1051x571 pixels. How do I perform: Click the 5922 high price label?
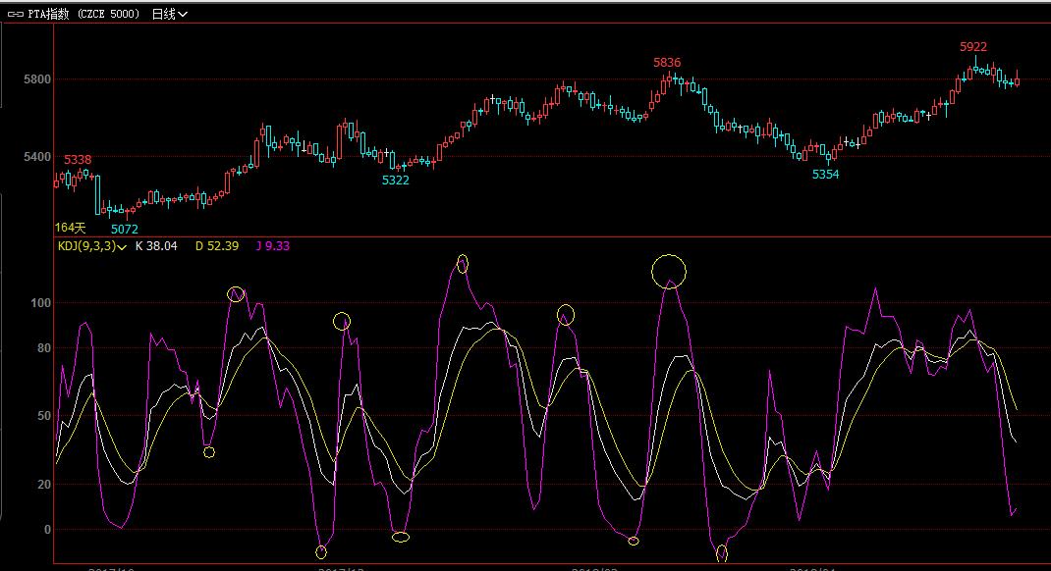point(973,46)
